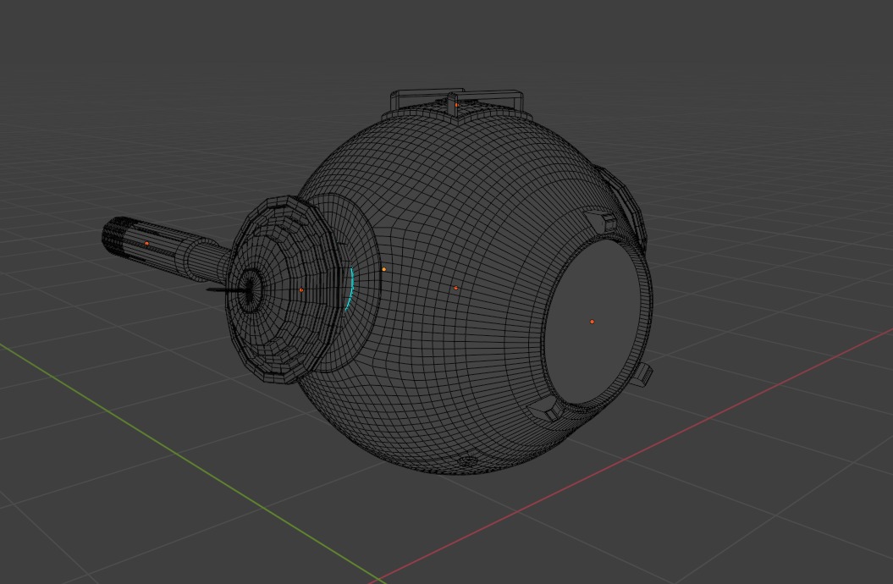Viewport: 893px width, 584px height.
Task: Click the origin dot centered in the flat circular opening
Action: pyautogui.click(x=593, y=322)
